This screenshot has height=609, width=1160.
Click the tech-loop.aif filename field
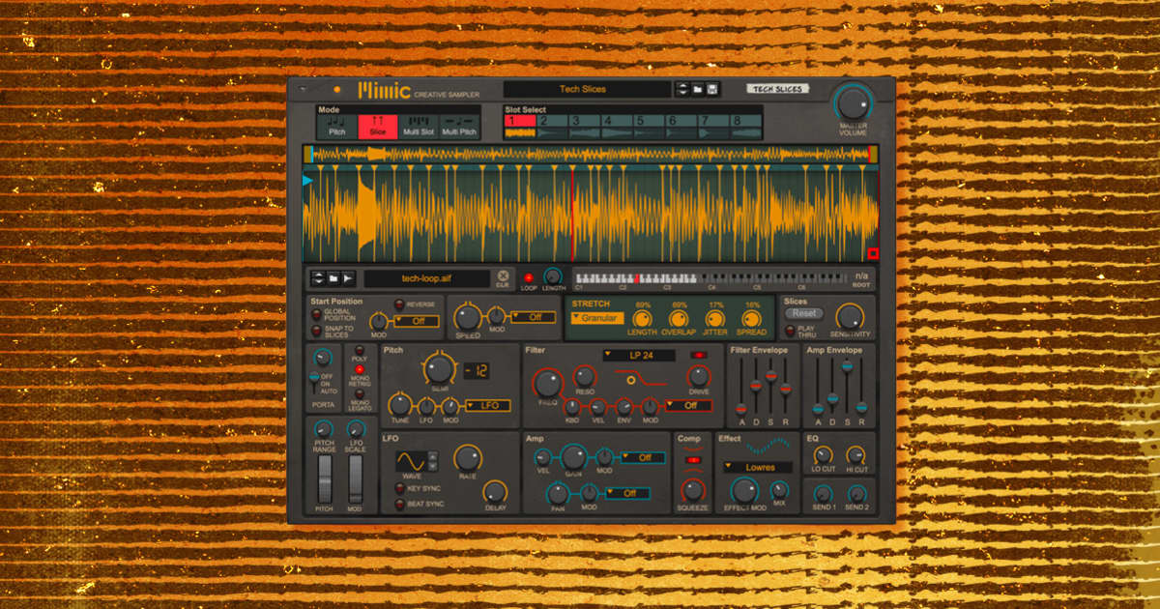(425, 277)
